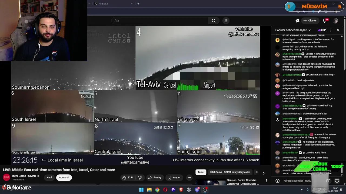Image resolution: width=346 pixels, height=194 pixels.
Task: Open Şanışer recommended video thumbnail
Action: tap(210, 182)
